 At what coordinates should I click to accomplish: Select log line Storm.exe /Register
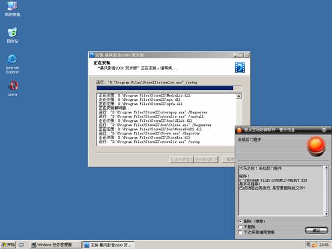149,133
